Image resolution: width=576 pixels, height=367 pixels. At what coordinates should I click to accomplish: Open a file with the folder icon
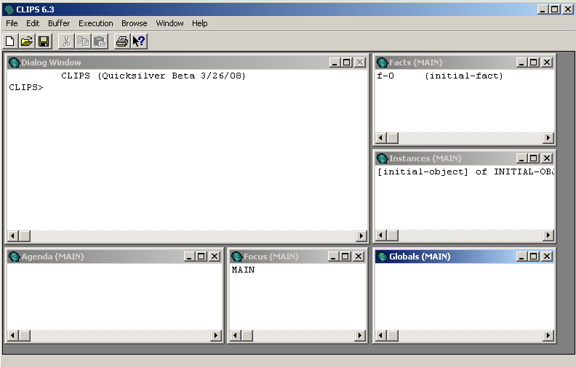click(27, 41)
